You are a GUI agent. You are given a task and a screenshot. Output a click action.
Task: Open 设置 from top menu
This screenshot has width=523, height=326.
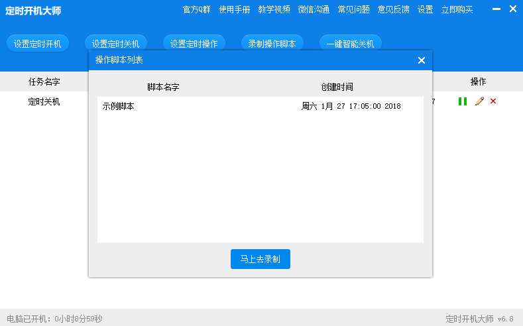click(425, 9)
